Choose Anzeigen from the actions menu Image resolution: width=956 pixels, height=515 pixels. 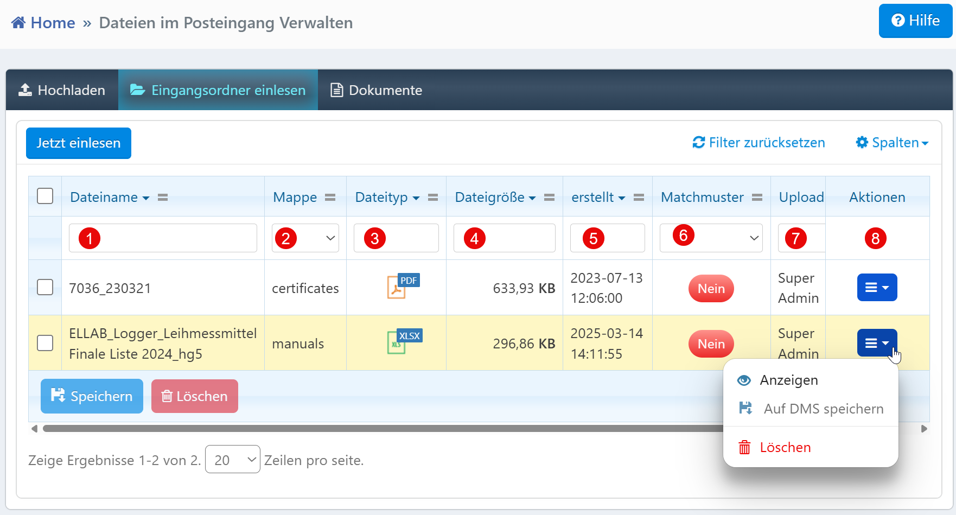tap(788, 380)
